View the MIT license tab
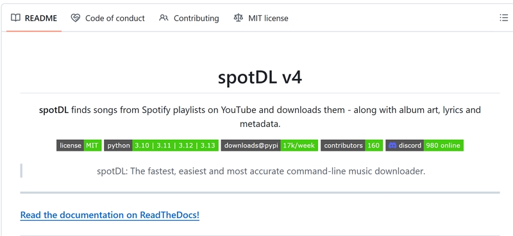513x236 pixels. coord(261,18)
